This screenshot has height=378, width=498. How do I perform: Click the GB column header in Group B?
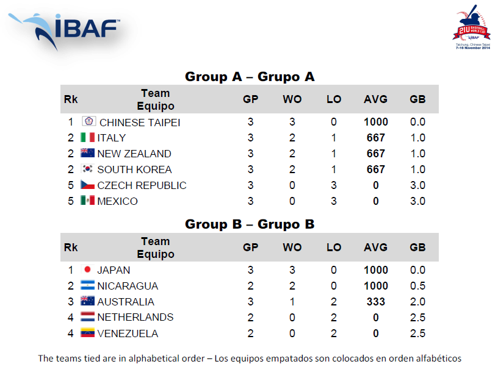(x=417, y=248)
